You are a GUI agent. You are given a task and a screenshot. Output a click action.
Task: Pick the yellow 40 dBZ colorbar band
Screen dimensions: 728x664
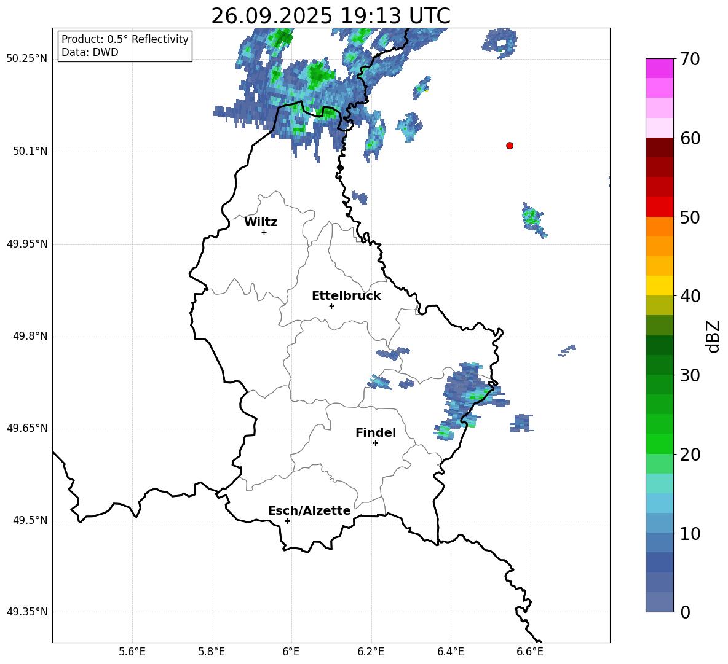tap(660, 286)
